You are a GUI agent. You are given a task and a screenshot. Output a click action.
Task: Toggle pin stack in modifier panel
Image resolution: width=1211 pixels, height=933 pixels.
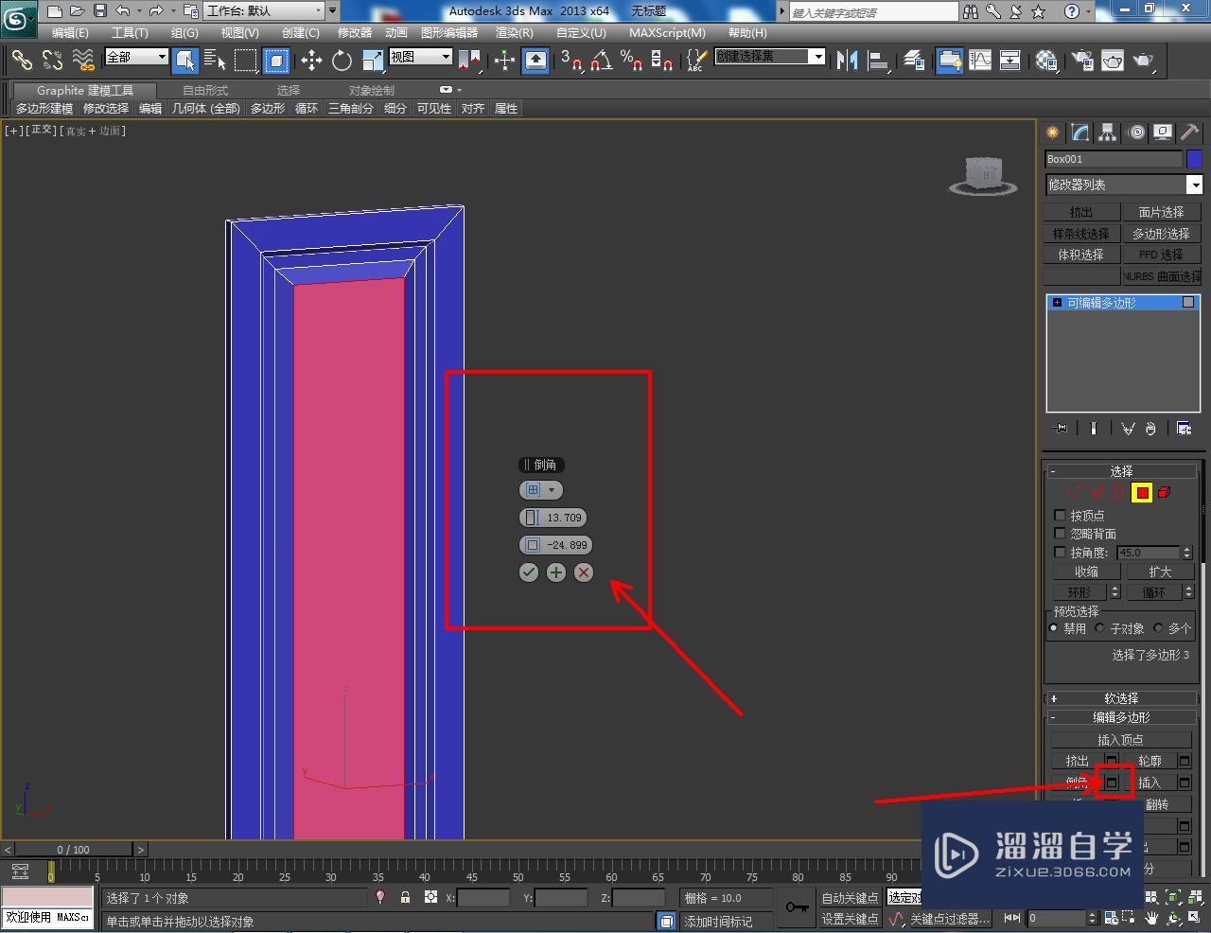coord(1061,429)
